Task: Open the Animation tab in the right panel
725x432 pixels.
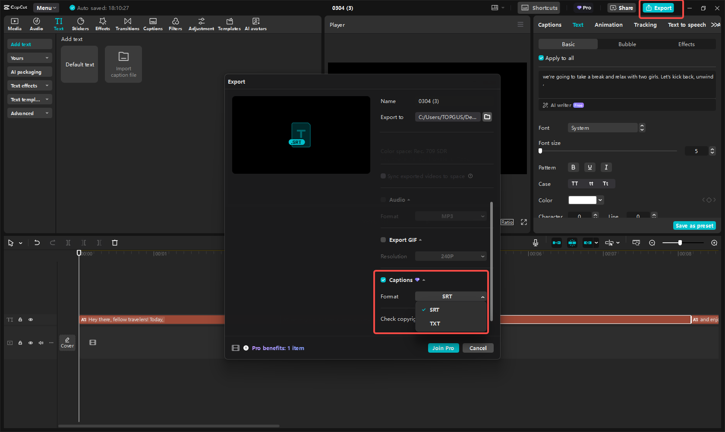Action: pos(608,25)
